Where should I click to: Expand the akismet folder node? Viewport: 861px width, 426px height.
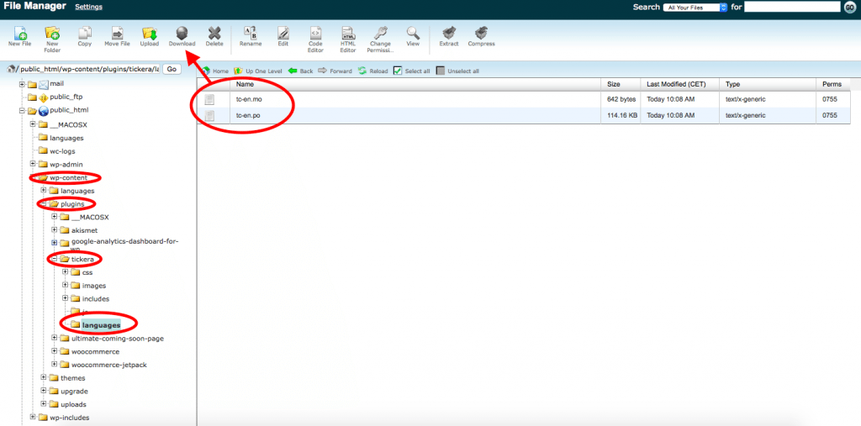pyautogui.click(x=55, y=230)
